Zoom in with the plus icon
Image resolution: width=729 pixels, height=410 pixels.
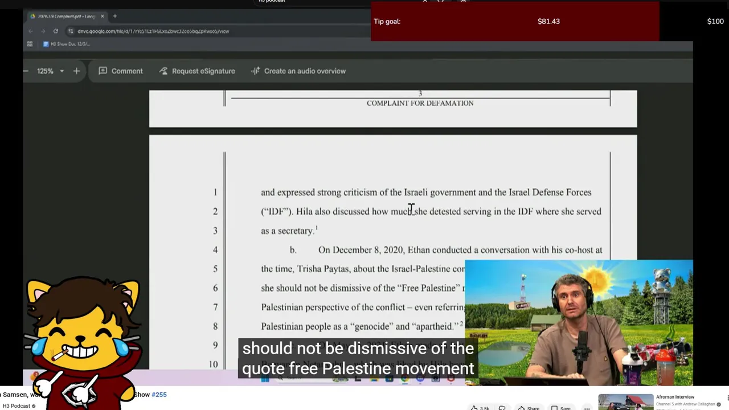(x=76, y=71)
